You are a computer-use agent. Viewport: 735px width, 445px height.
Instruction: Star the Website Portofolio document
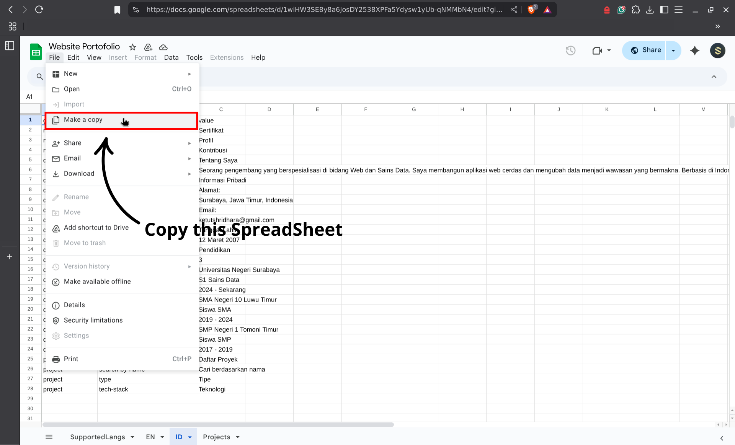pos(132,47)
